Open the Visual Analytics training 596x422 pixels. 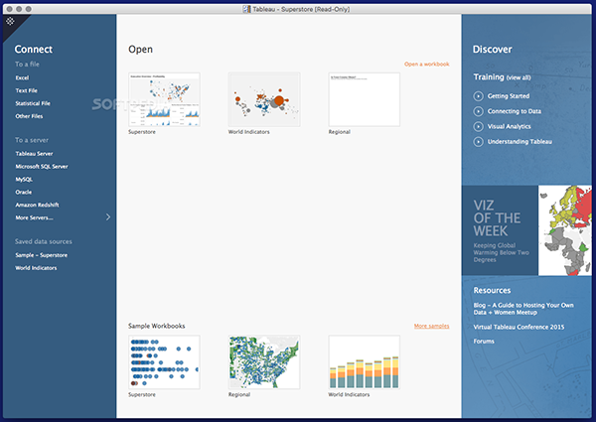coord(509,126)
